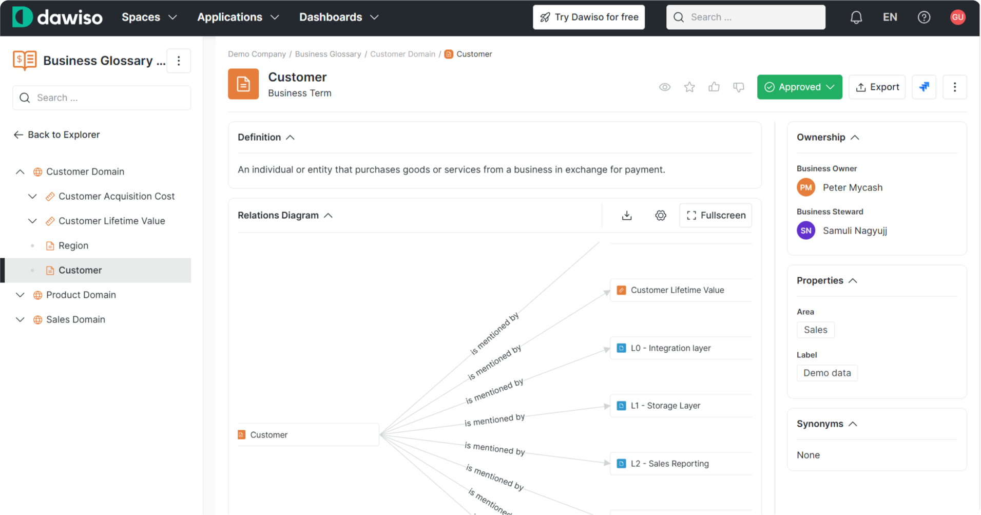Screen dimensions: 981x515
Task: Give Customer a thumbs up
Action: pyautogui.click(x=714, y=87)
